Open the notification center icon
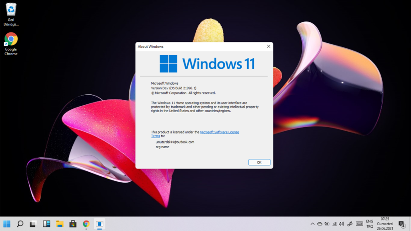Viewport: 411px width, 231px height. 401,224
